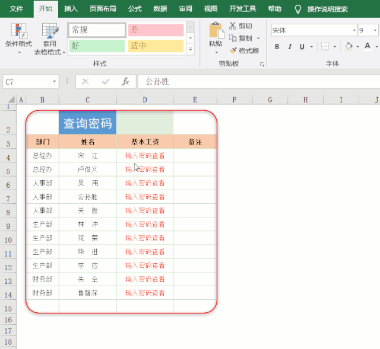Select the cell containing 鲁智深
Screen dimensions: 380x349
87,293
